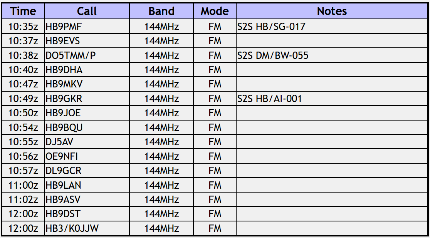Click the Band column header

tap(161, 12)
